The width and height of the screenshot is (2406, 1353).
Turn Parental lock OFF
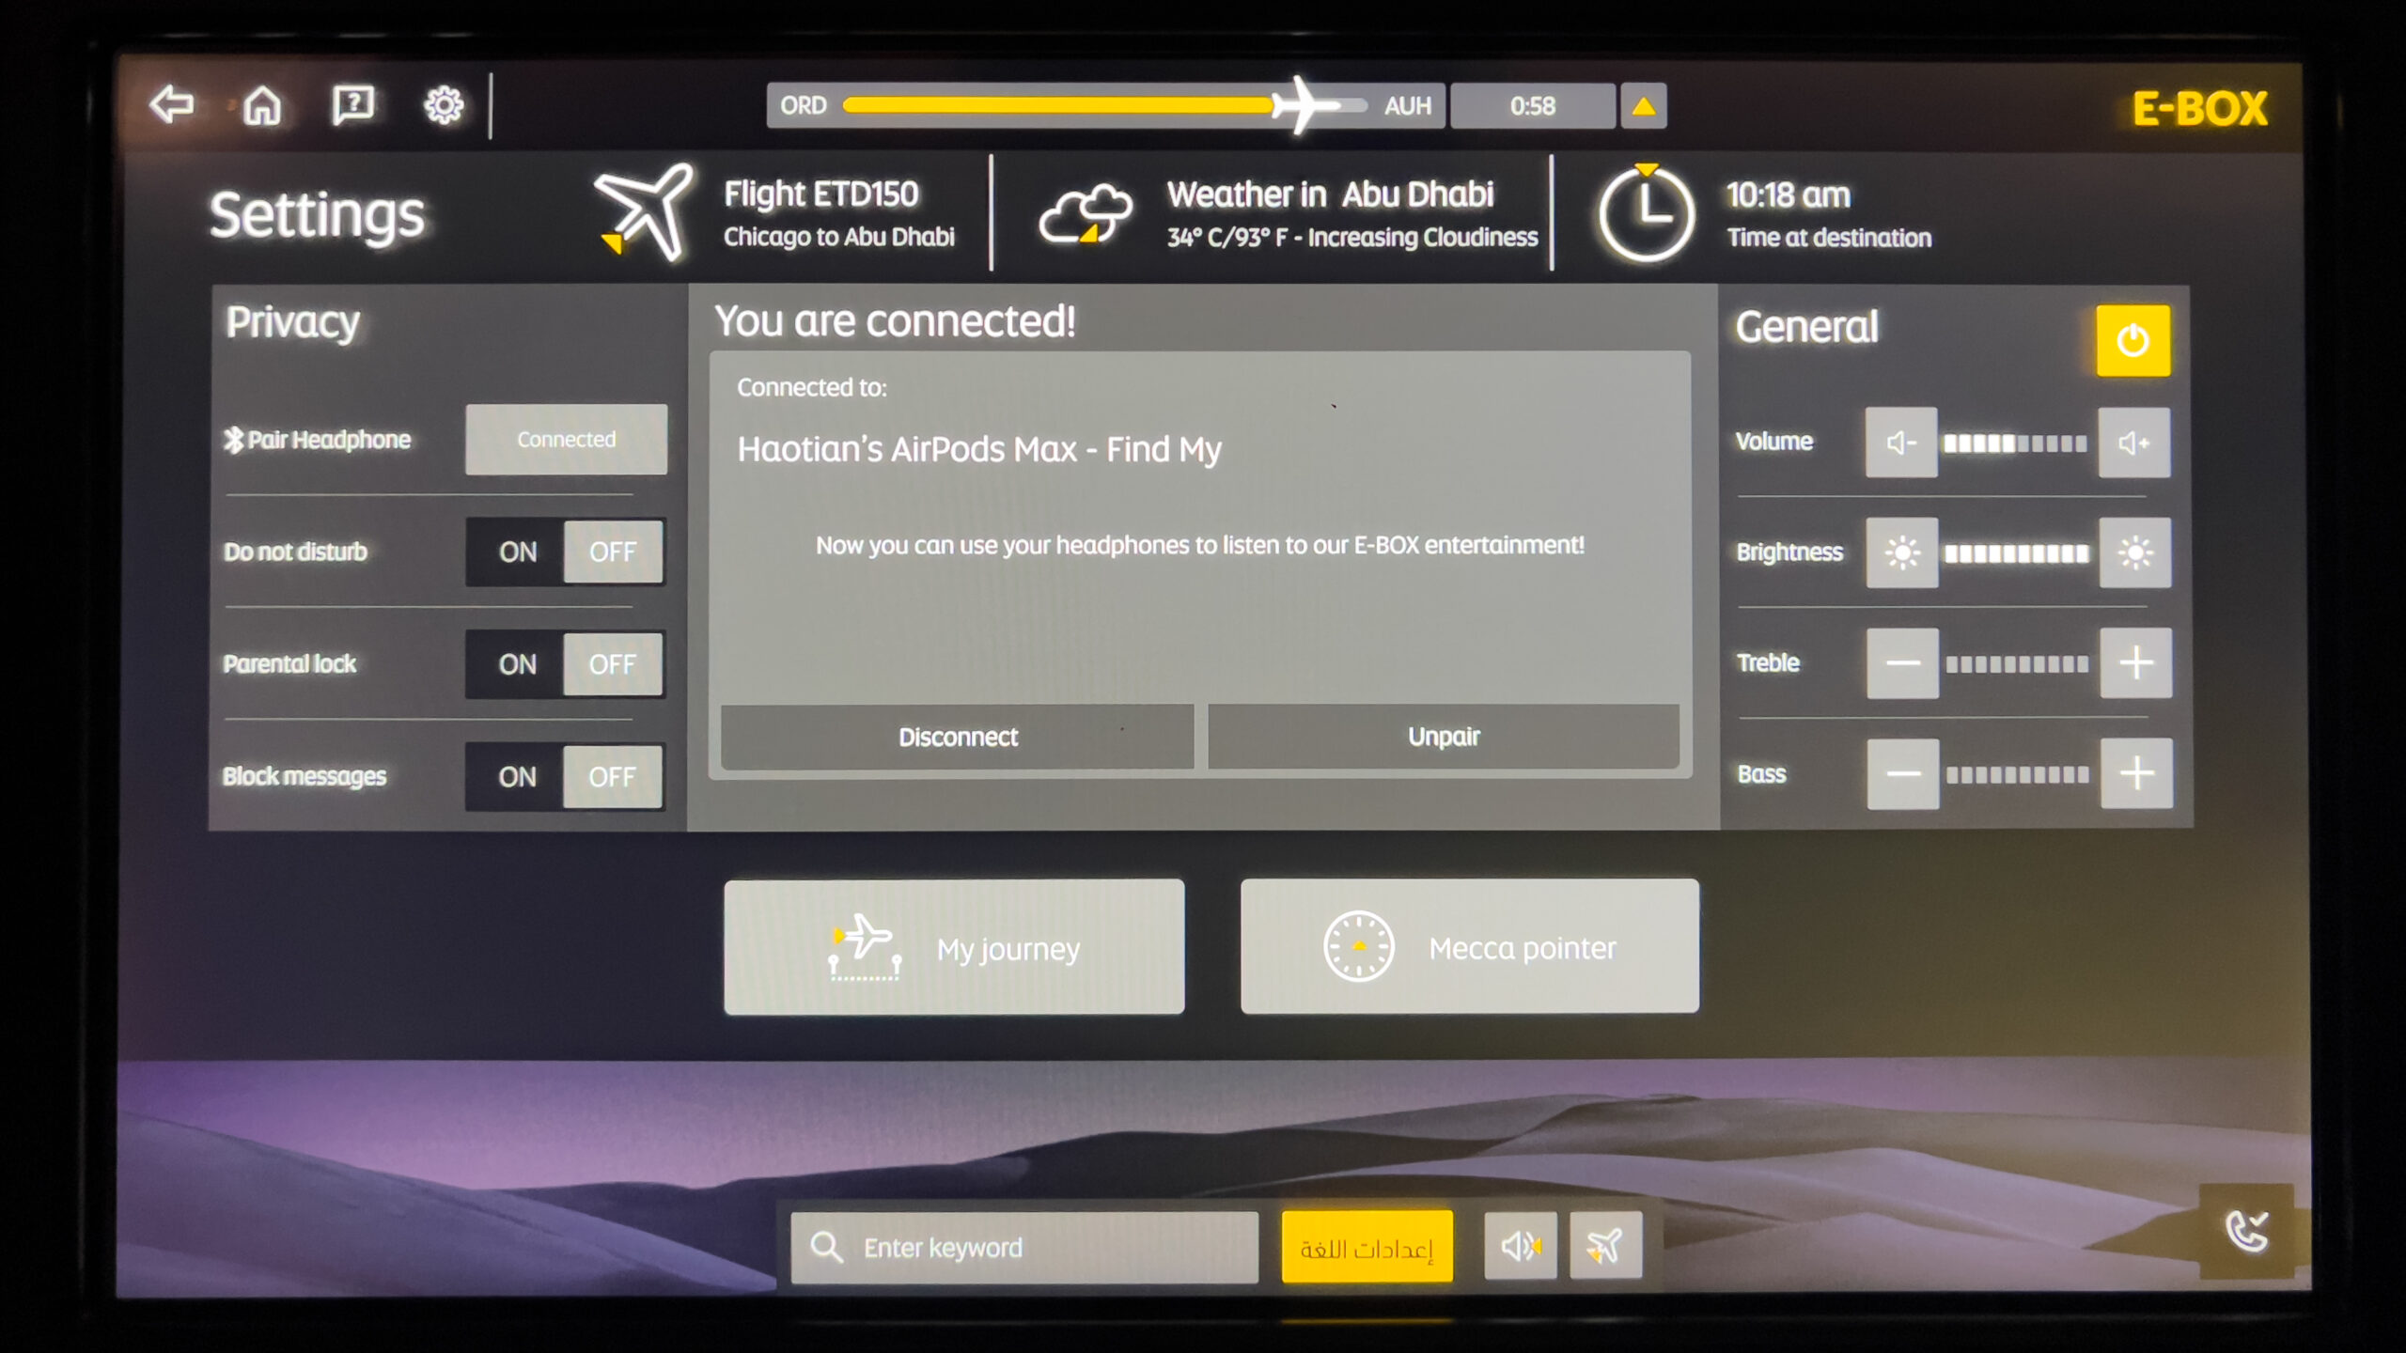(x=612, y=664)
